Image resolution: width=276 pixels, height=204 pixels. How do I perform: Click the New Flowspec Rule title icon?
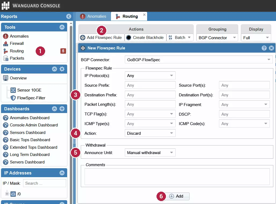coord(83,48)
